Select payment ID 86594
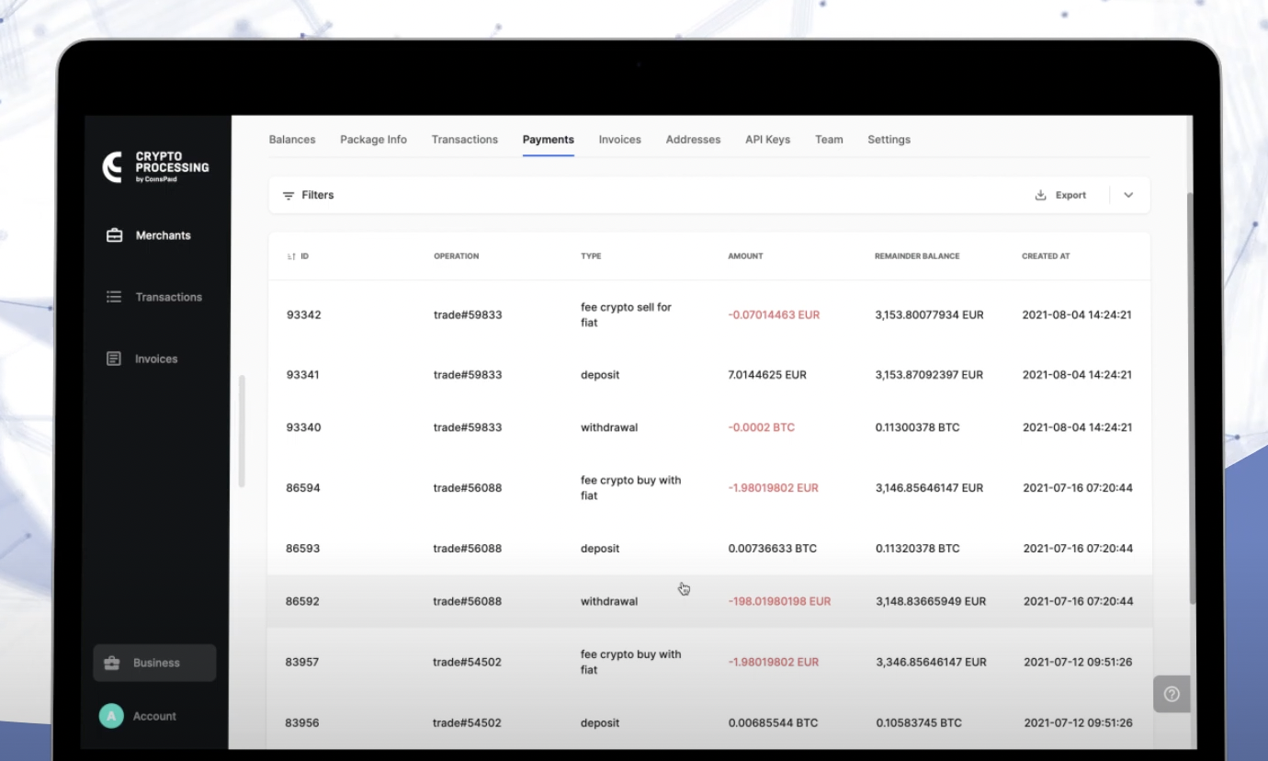The height and width of the screenshot is (761, 1268). click(x=303, y=488)
